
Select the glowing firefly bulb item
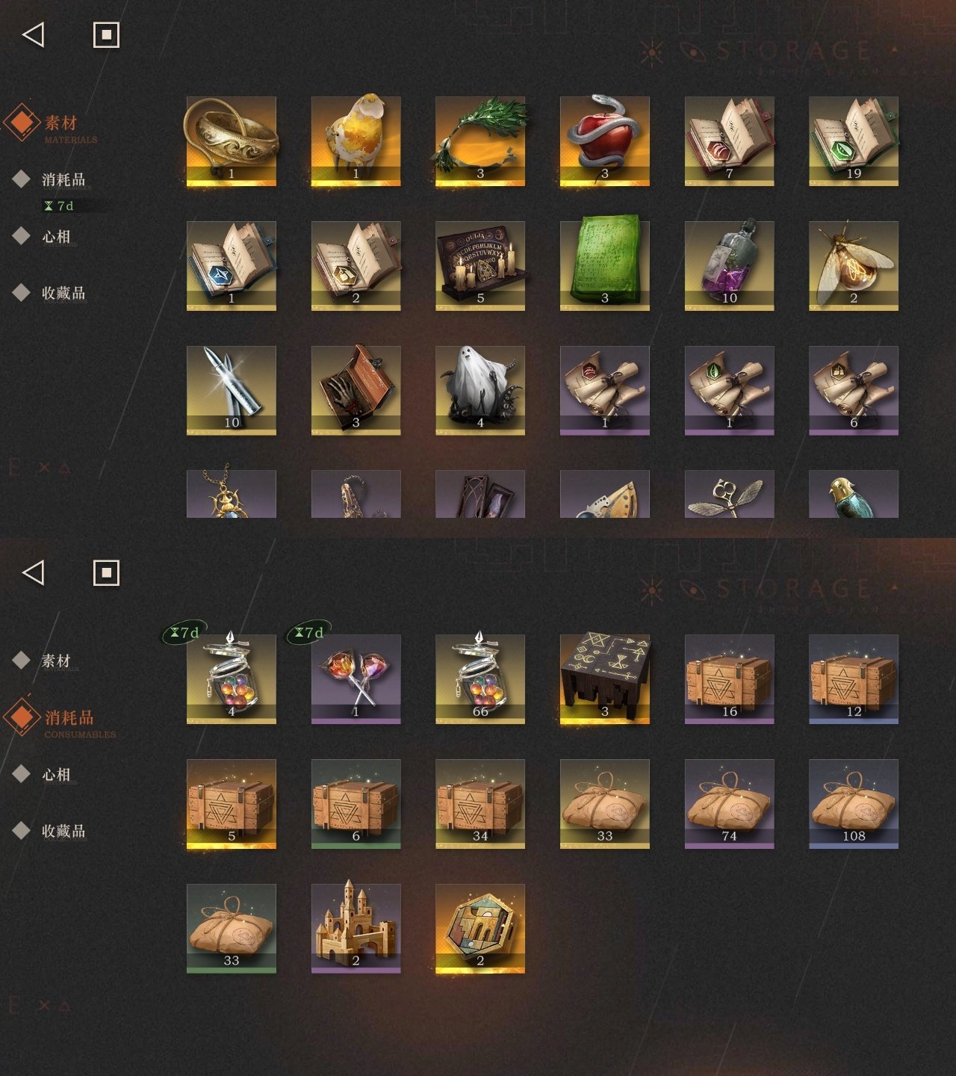coord(854,266)
